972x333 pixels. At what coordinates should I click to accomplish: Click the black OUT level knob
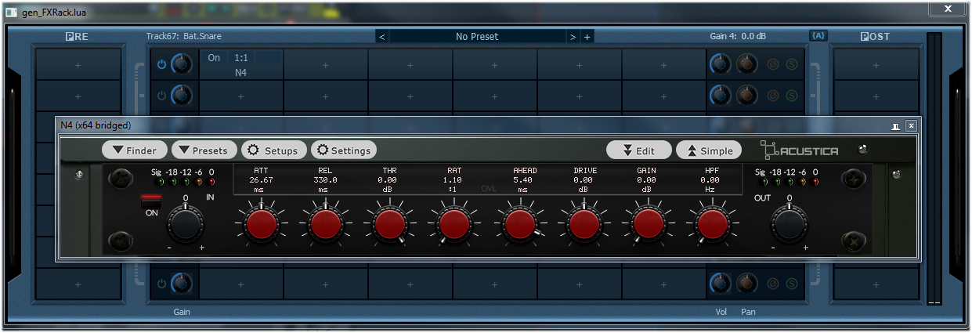(x=789, y=224)
